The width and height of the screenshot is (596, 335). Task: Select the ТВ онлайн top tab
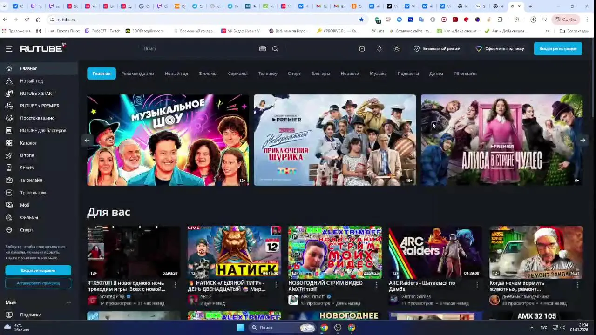pyautogui.click(x=465, y=74)
